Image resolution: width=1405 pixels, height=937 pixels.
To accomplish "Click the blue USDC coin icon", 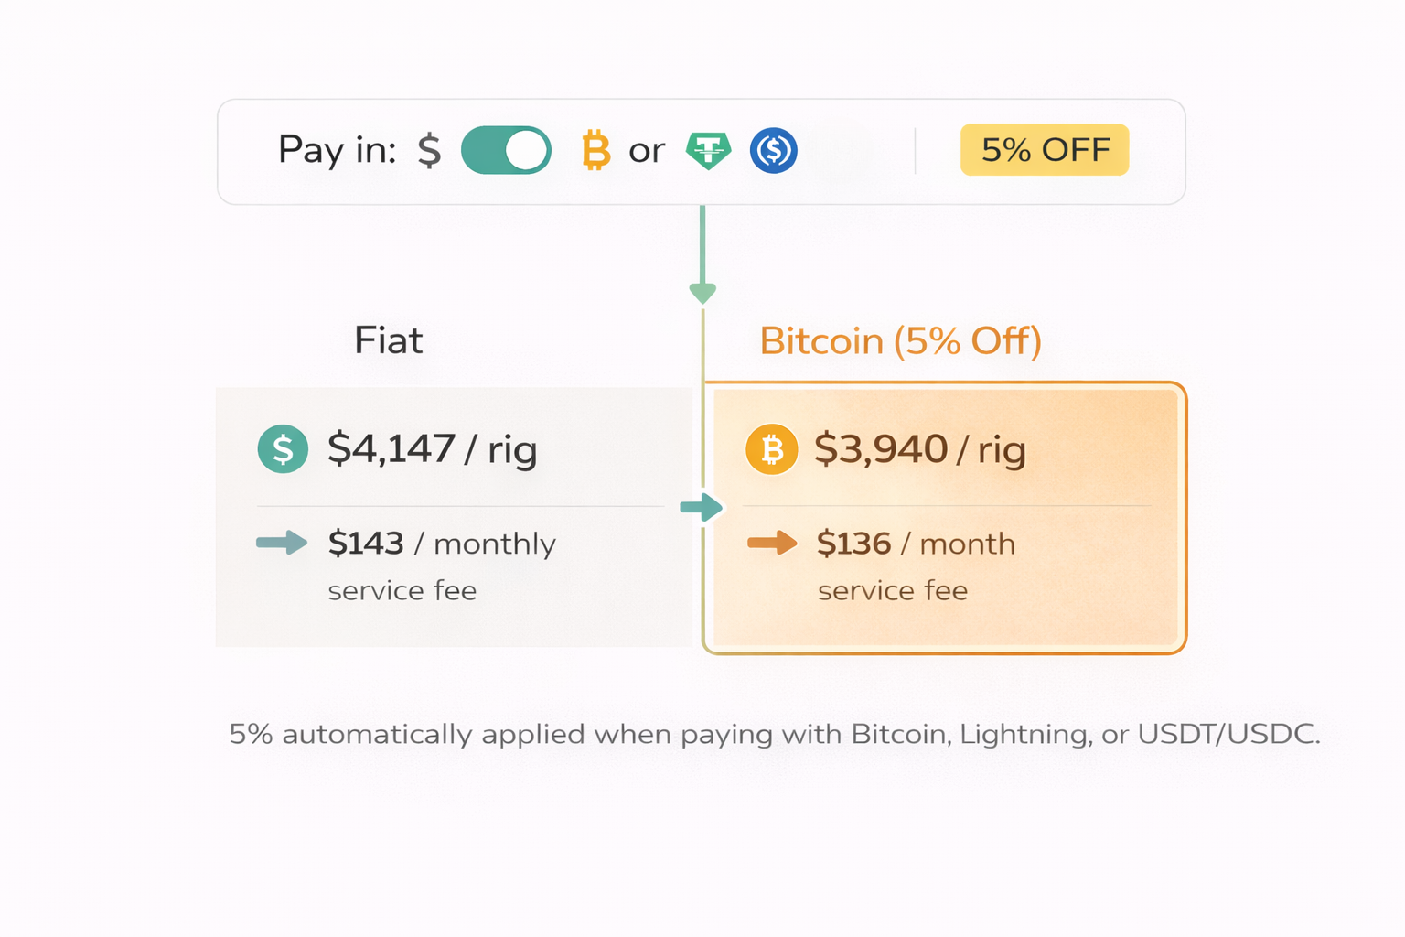I will (x=774, y=150).
